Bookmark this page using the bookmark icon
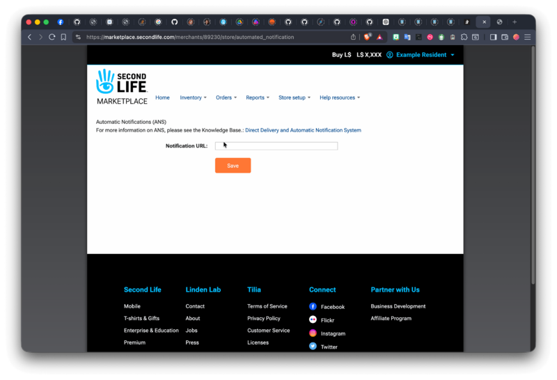This screenshot has width=557, height=380. coord(63,37)
